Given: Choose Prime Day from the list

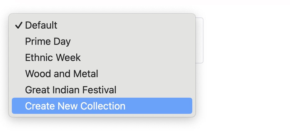Looking at the screenshot, I should click(x=48, y=41).
